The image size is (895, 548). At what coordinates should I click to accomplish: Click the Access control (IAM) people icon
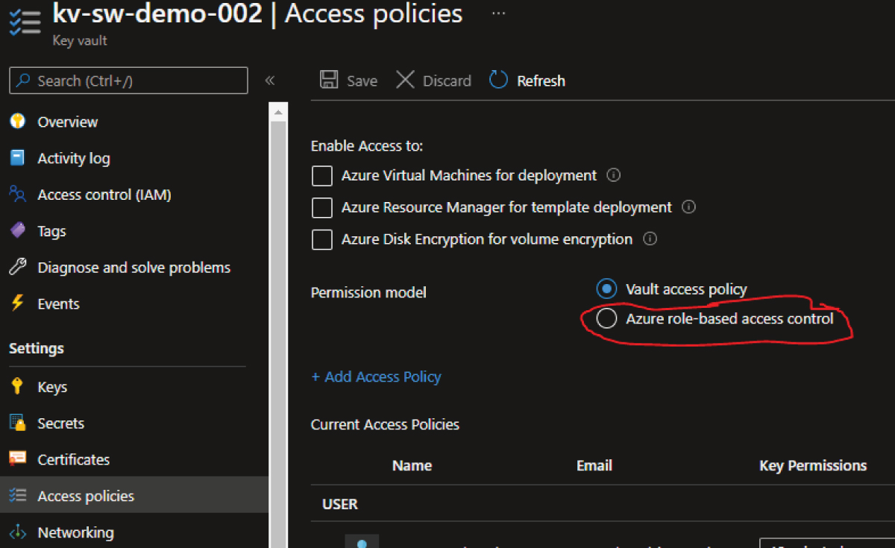[x=17, y=195]
